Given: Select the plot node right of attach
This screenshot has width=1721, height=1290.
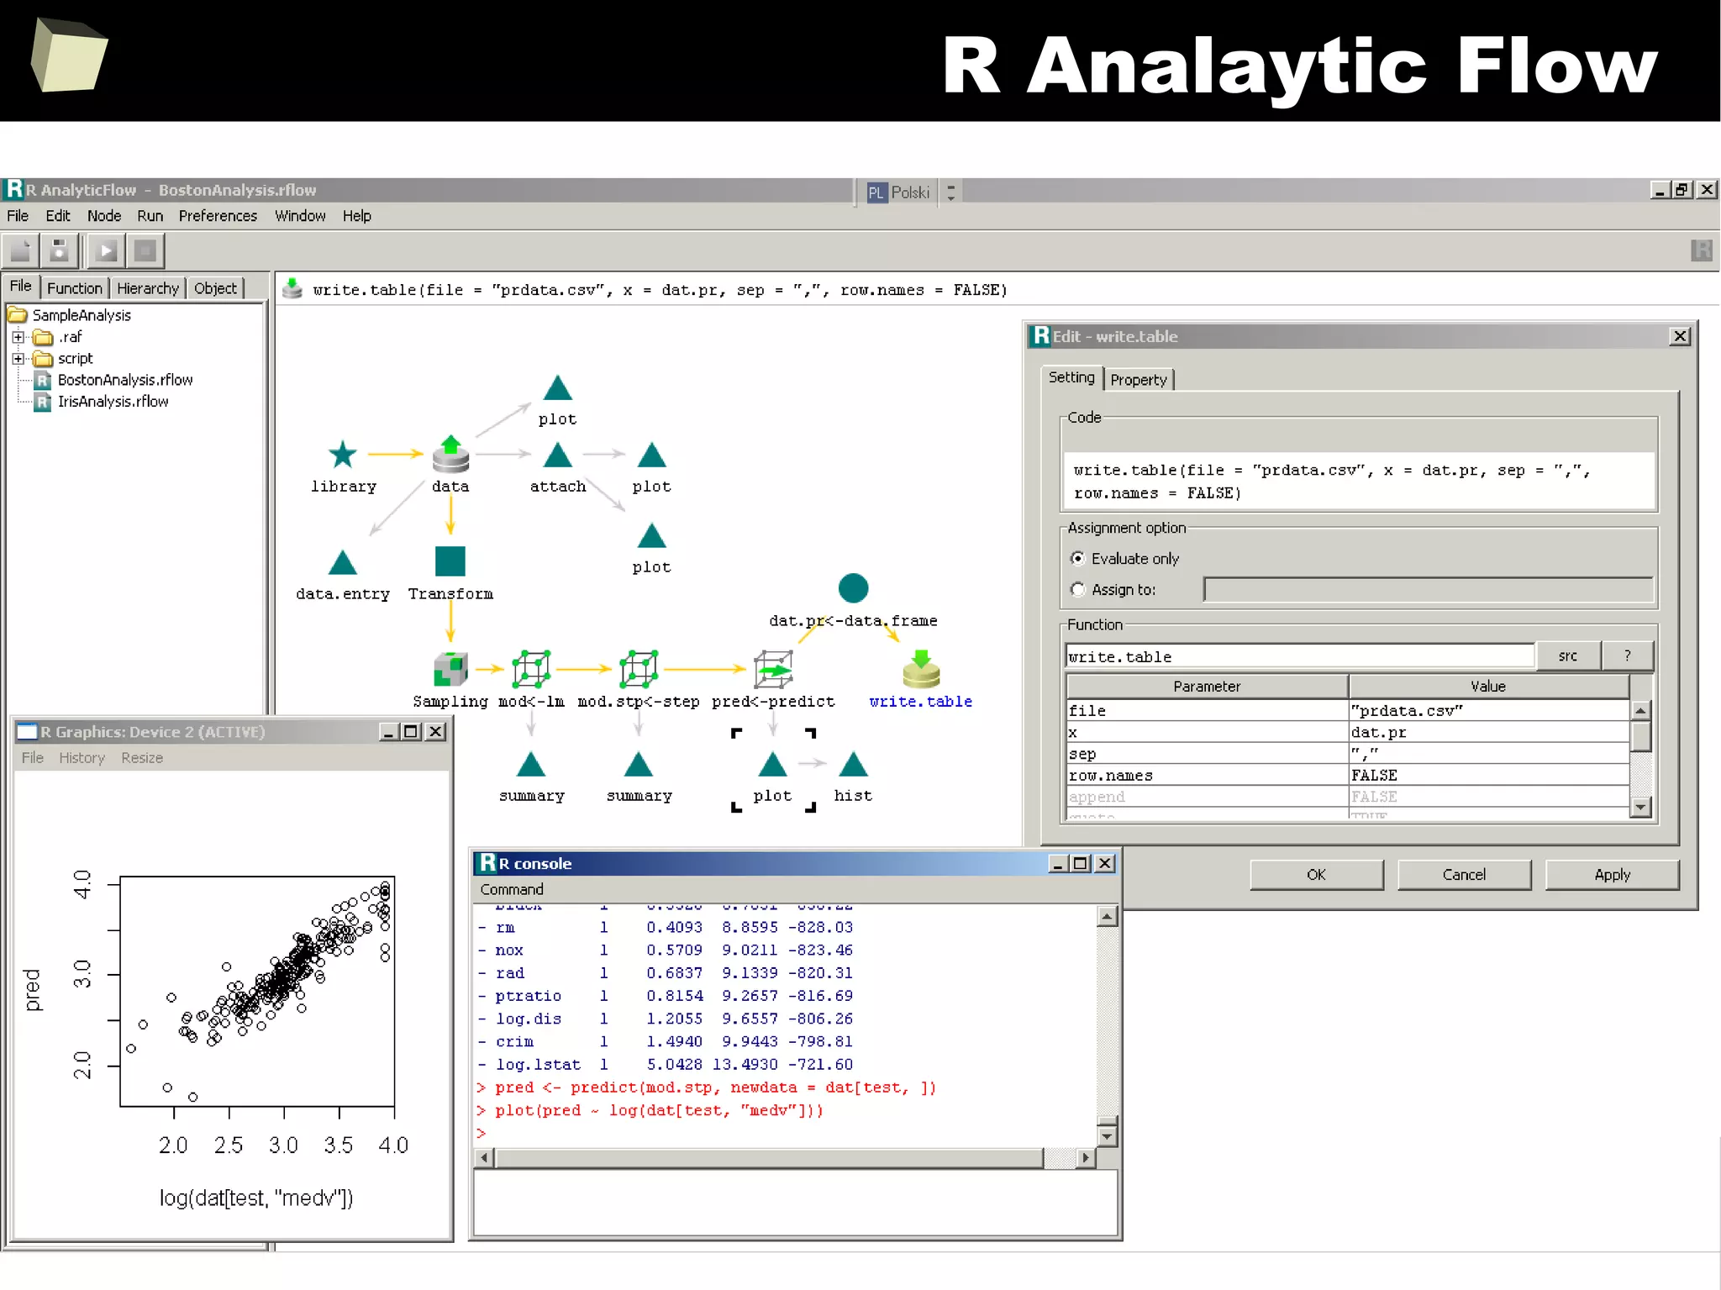Looking at the screenshot, I should tap(651, 455).
